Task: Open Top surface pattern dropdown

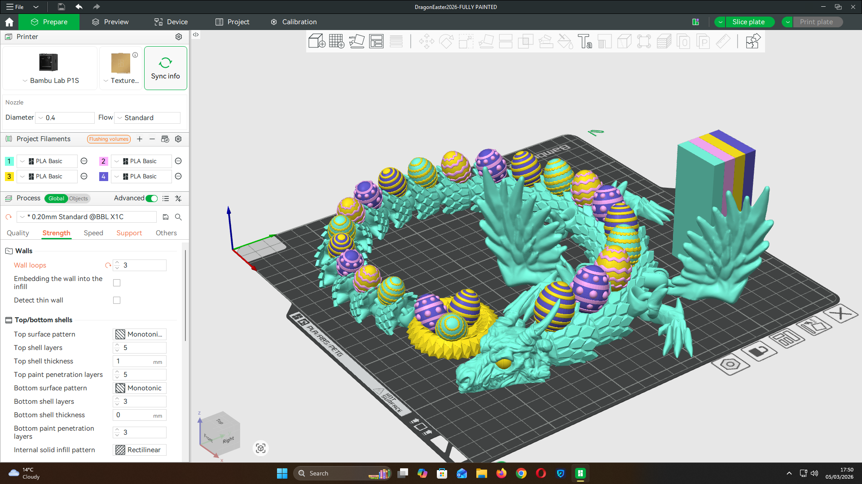Action: [x=140, y=334]
